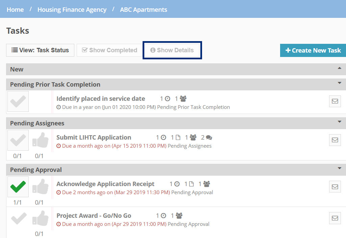
Task: Give thumbs-up approval on Submit LIHTC Application
Action: [41, 140]
